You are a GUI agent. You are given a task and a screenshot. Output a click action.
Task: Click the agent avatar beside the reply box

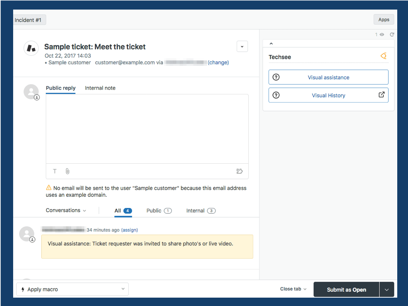click(x=31, y=92)
